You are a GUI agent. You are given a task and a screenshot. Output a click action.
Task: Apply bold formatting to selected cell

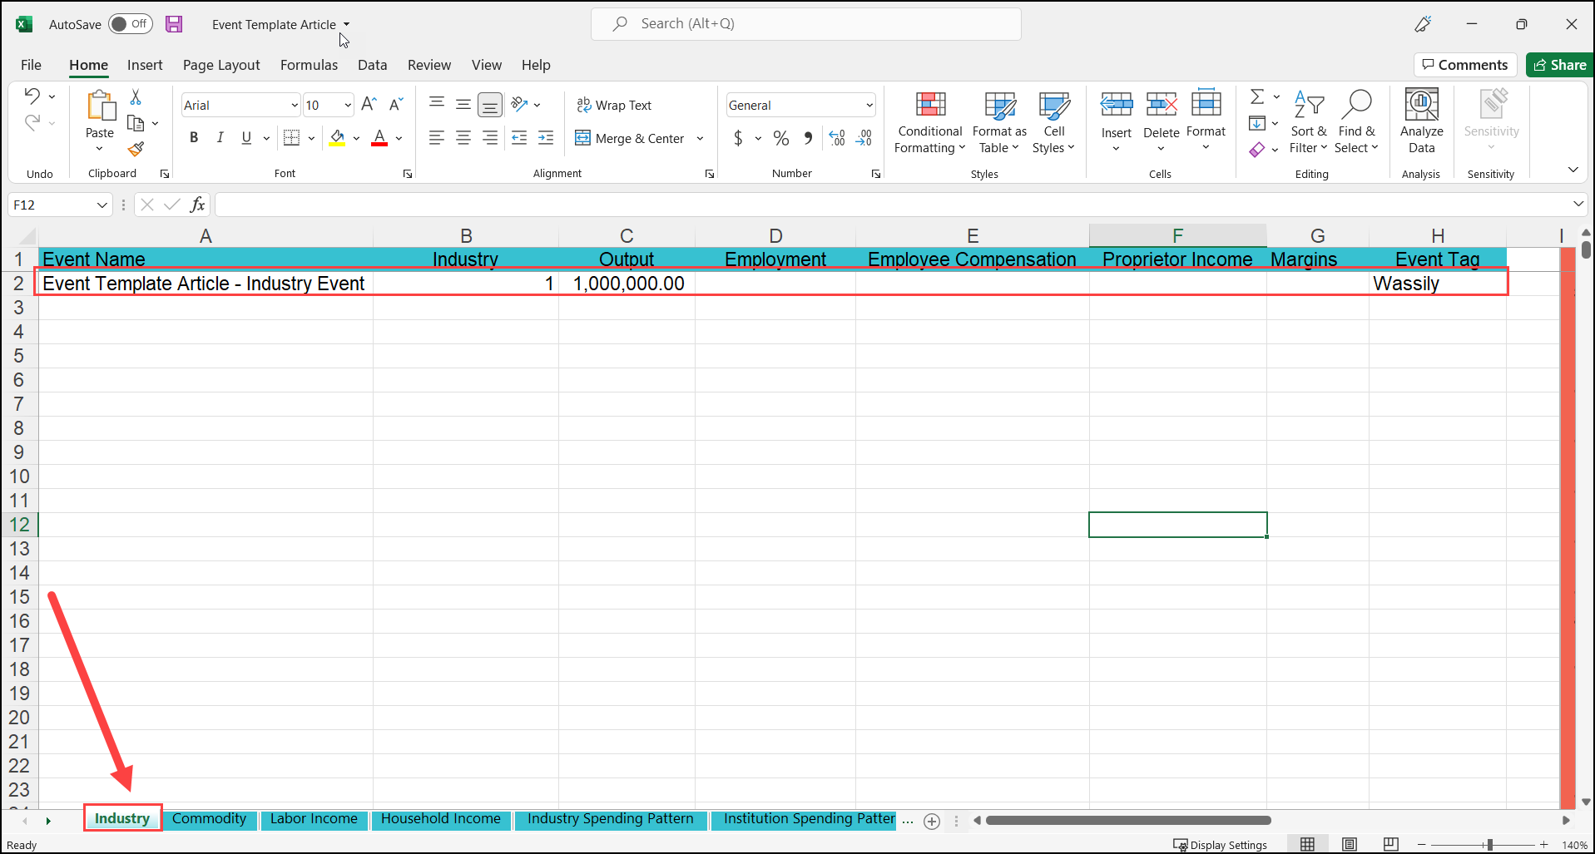[193, 138]
